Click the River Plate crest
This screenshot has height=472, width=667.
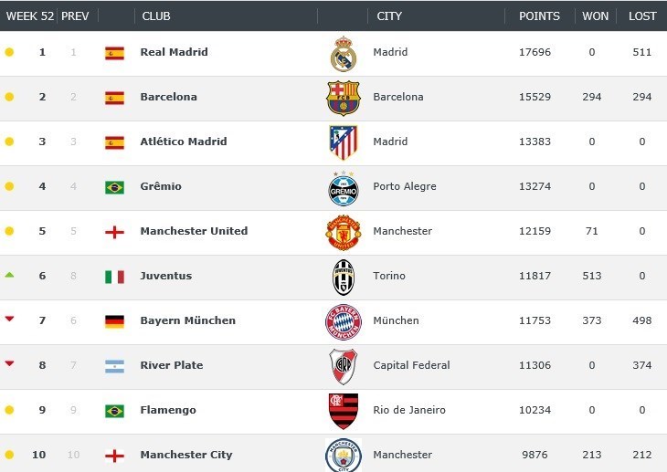(344, 366)
